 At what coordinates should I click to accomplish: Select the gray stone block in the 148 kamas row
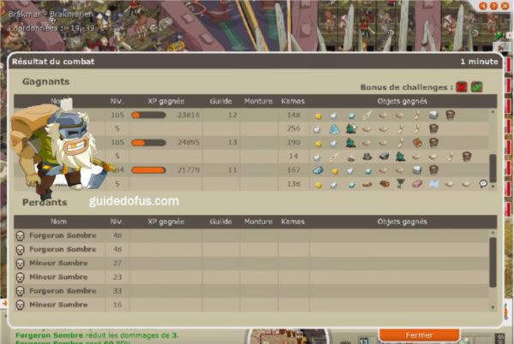[433, 115]
